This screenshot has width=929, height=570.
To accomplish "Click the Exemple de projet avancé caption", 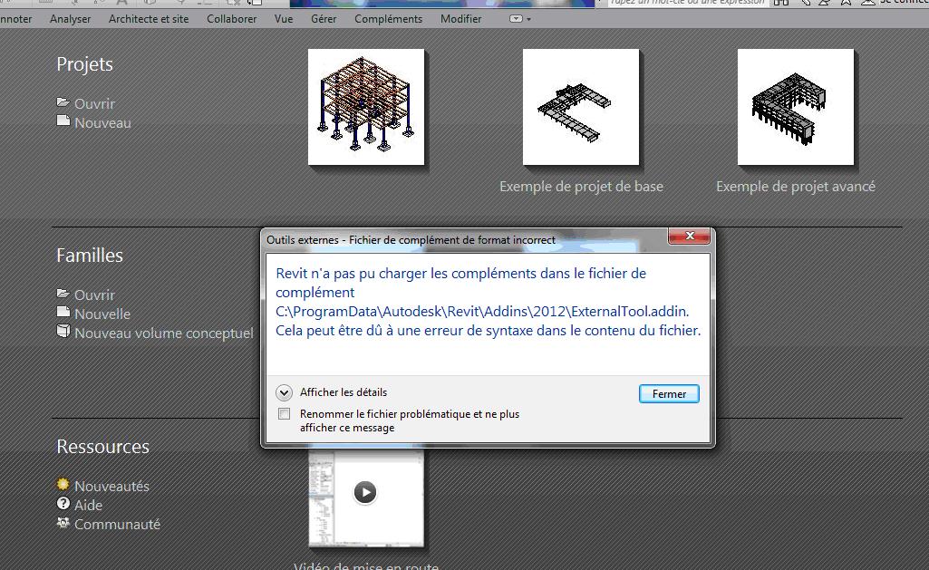I will pos(796,187).
